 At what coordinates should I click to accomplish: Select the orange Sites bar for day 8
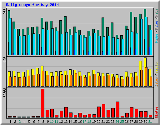click(43, 78)
